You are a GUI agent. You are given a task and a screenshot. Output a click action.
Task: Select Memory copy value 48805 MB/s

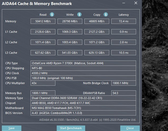click(x=97, y=21)
